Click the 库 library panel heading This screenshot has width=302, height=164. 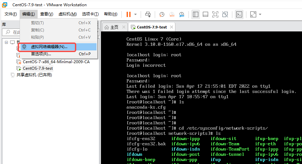tap(4, 25)
